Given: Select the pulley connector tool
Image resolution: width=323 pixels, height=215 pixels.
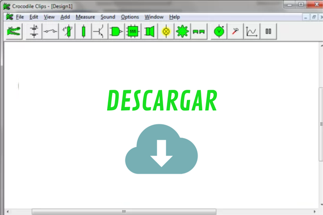Looking at the screenshot, I should [199, 31].
